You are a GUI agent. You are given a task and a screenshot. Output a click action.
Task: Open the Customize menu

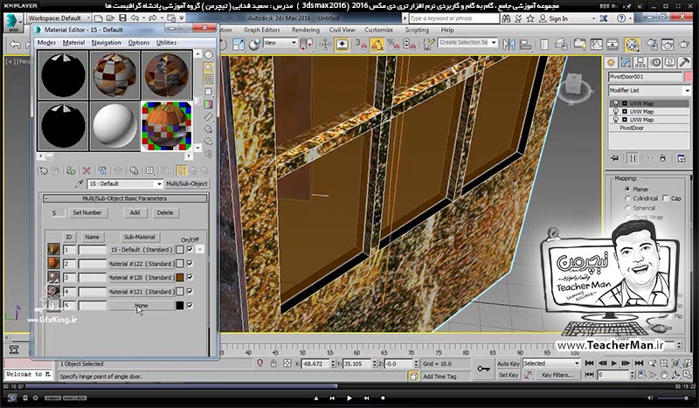(378, 30)
